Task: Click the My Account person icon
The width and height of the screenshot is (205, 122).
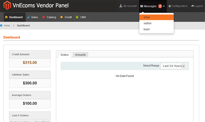Action: pos(121,6)
